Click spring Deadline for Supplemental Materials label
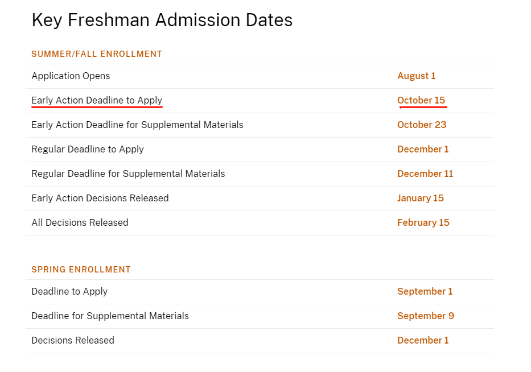Screen dimensions: 531x372 [x=110, y=316]
